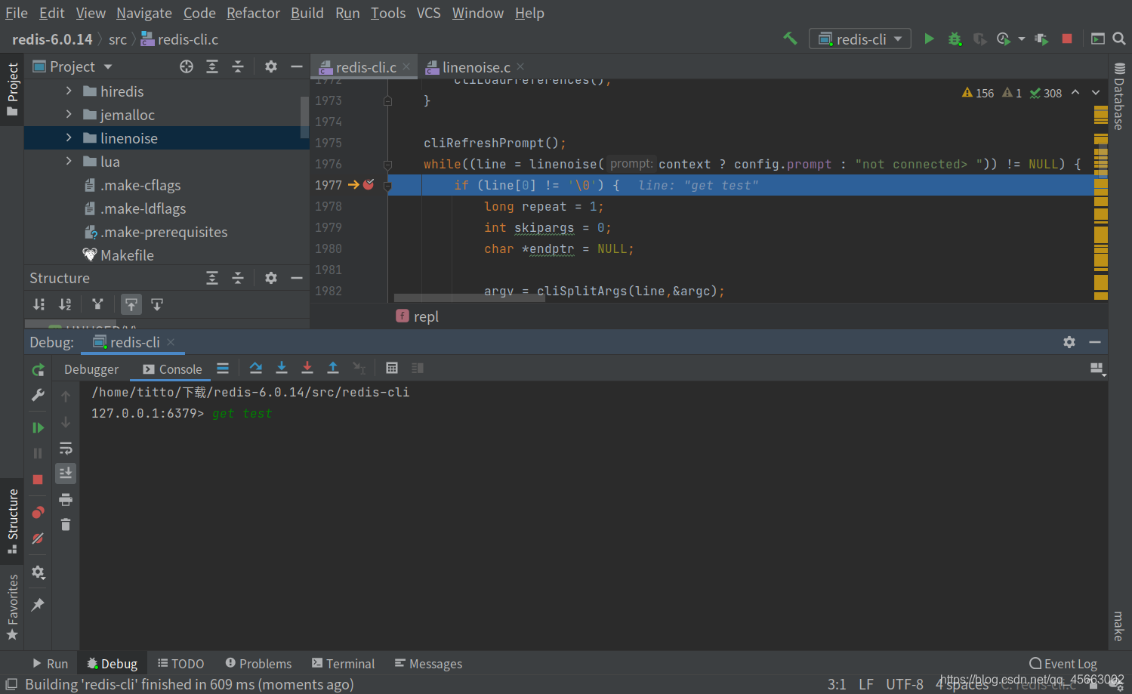Toggle the Group by Type icon in Structure
Screen dimensions: 1132x694
(97, 304)
